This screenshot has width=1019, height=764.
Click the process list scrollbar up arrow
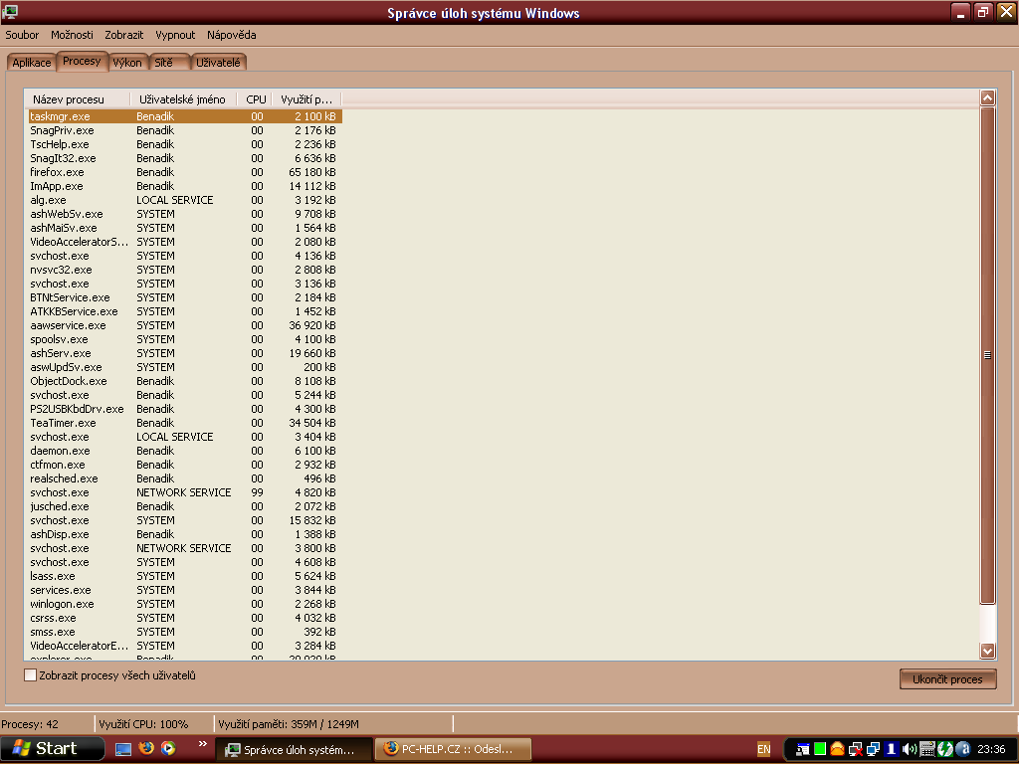[x=988, y=98]
